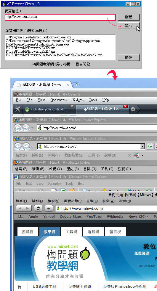
Task: Close the Virtualize your application Opera tab
Action: 72,106
